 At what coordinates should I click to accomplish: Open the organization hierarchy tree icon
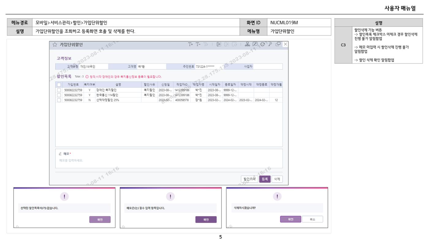pos(248,44)
